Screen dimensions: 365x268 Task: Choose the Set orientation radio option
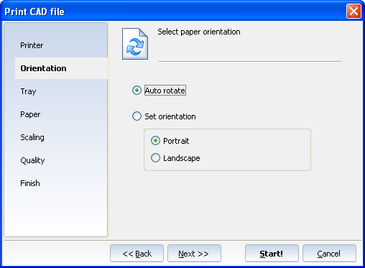point(137,116)
